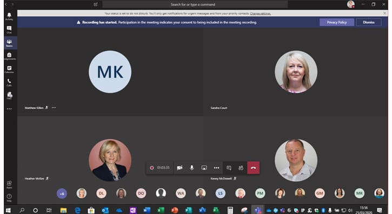392x214 pixels.
Task: Mute or unmute the microphone
Action: click(x=192, y=168)
